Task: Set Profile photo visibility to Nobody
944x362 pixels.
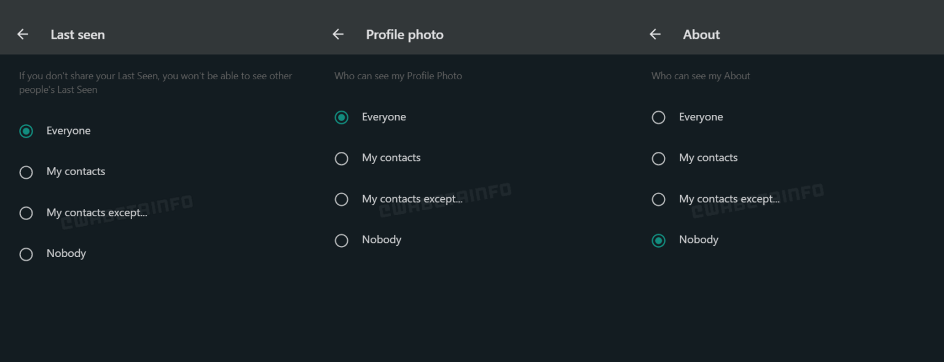Action: coord(341,240)
